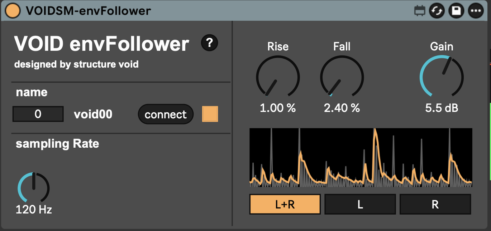Click the Max device edit icon

coord(419,11)
